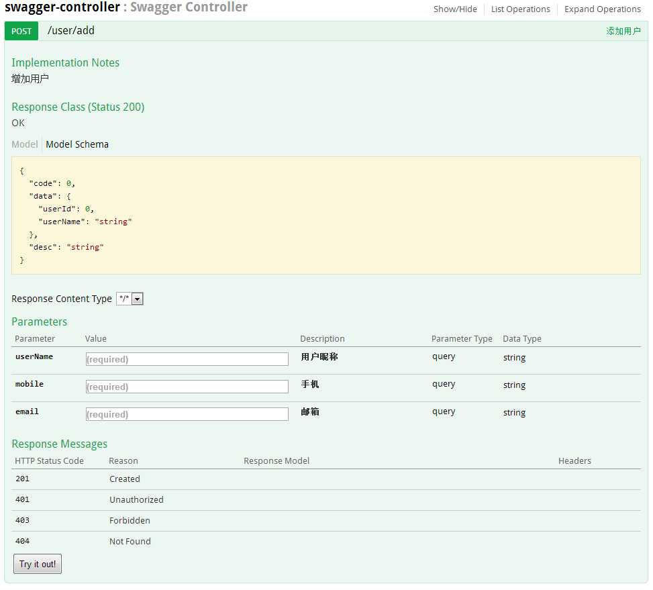Click the query type in userName row
The height and width of the screenshot is (590, 653).
point(444,357)
